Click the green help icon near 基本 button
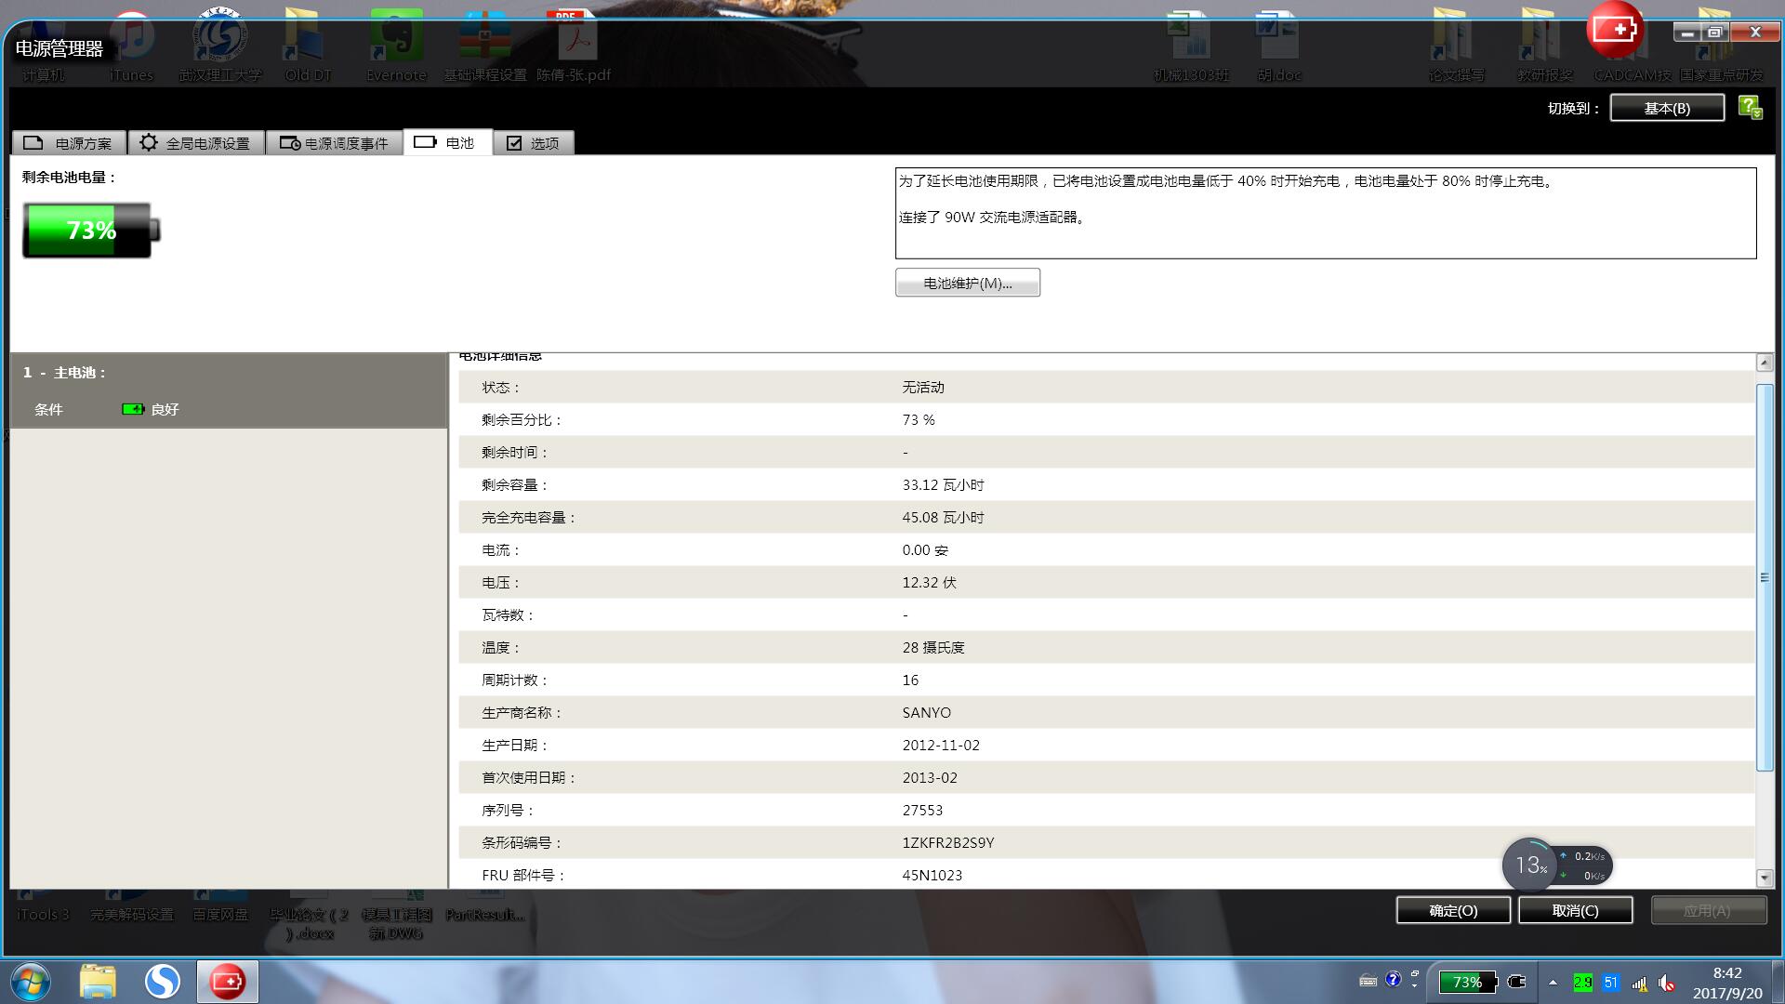1785x1004 pixels. click(x=1750, y=108)
